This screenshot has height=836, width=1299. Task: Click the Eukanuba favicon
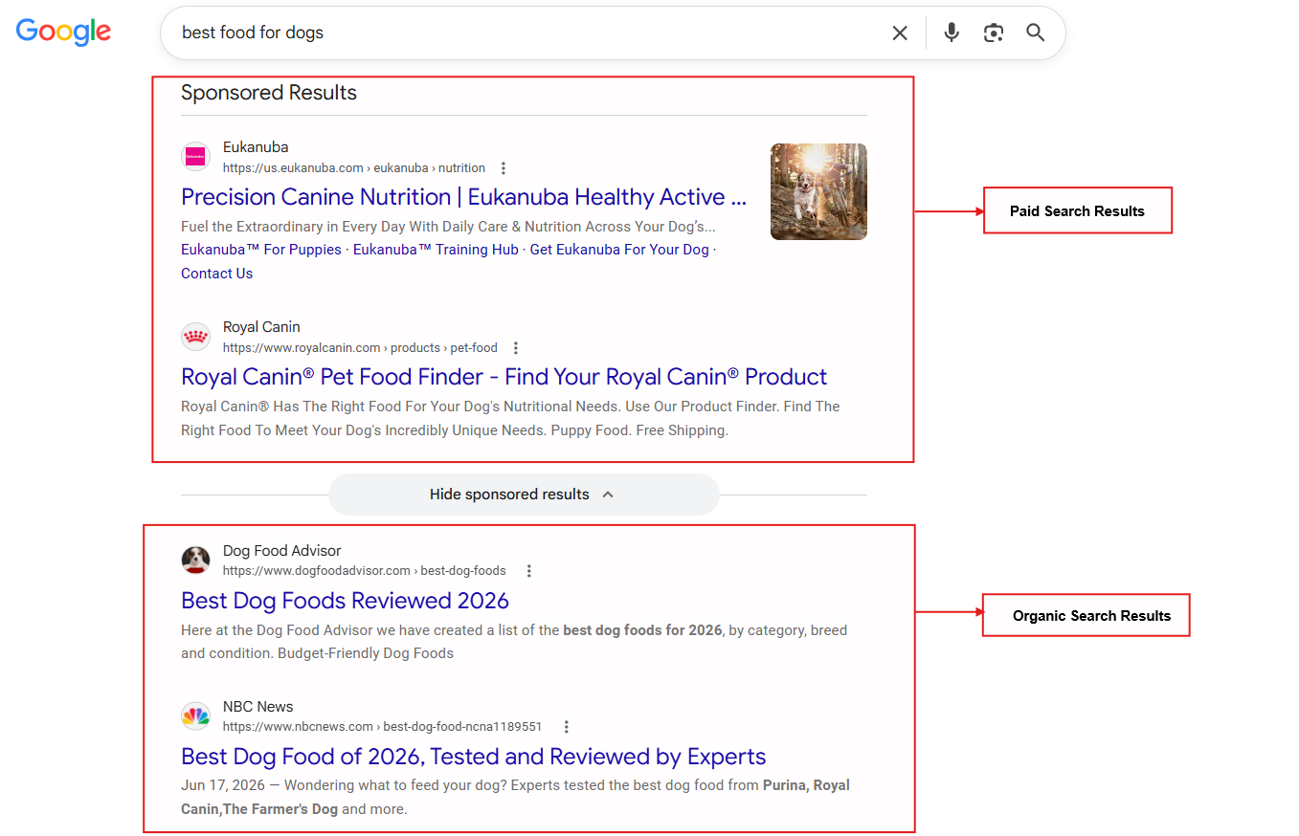pyautogui.click(x=195, y=157)
